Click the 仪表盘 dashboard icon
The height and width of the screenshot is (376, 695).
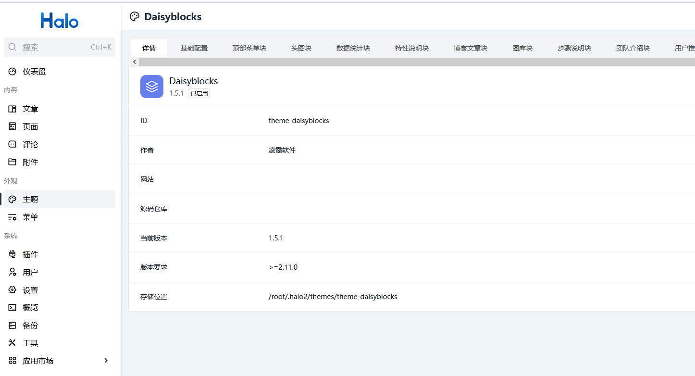12,72
